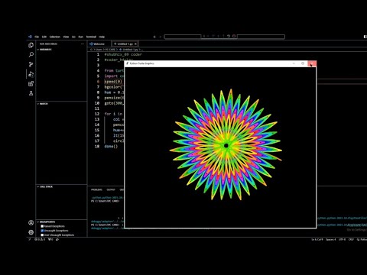The height and width of the screenshot is (275, 367).
Task: Open the Terminal menu
Action: click(x=91, y=37)
